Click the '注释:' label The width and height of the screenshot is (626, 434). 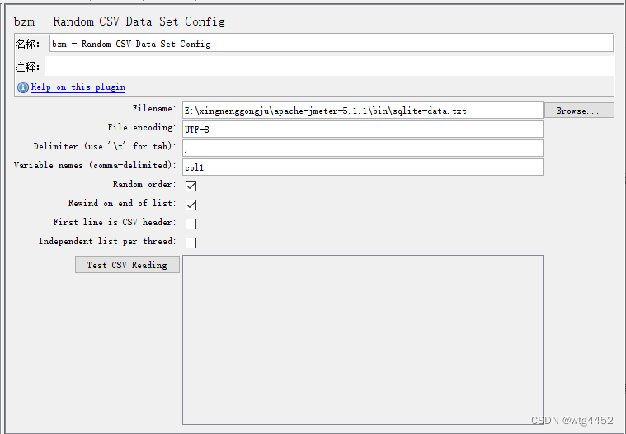click(x=27, y=67)
